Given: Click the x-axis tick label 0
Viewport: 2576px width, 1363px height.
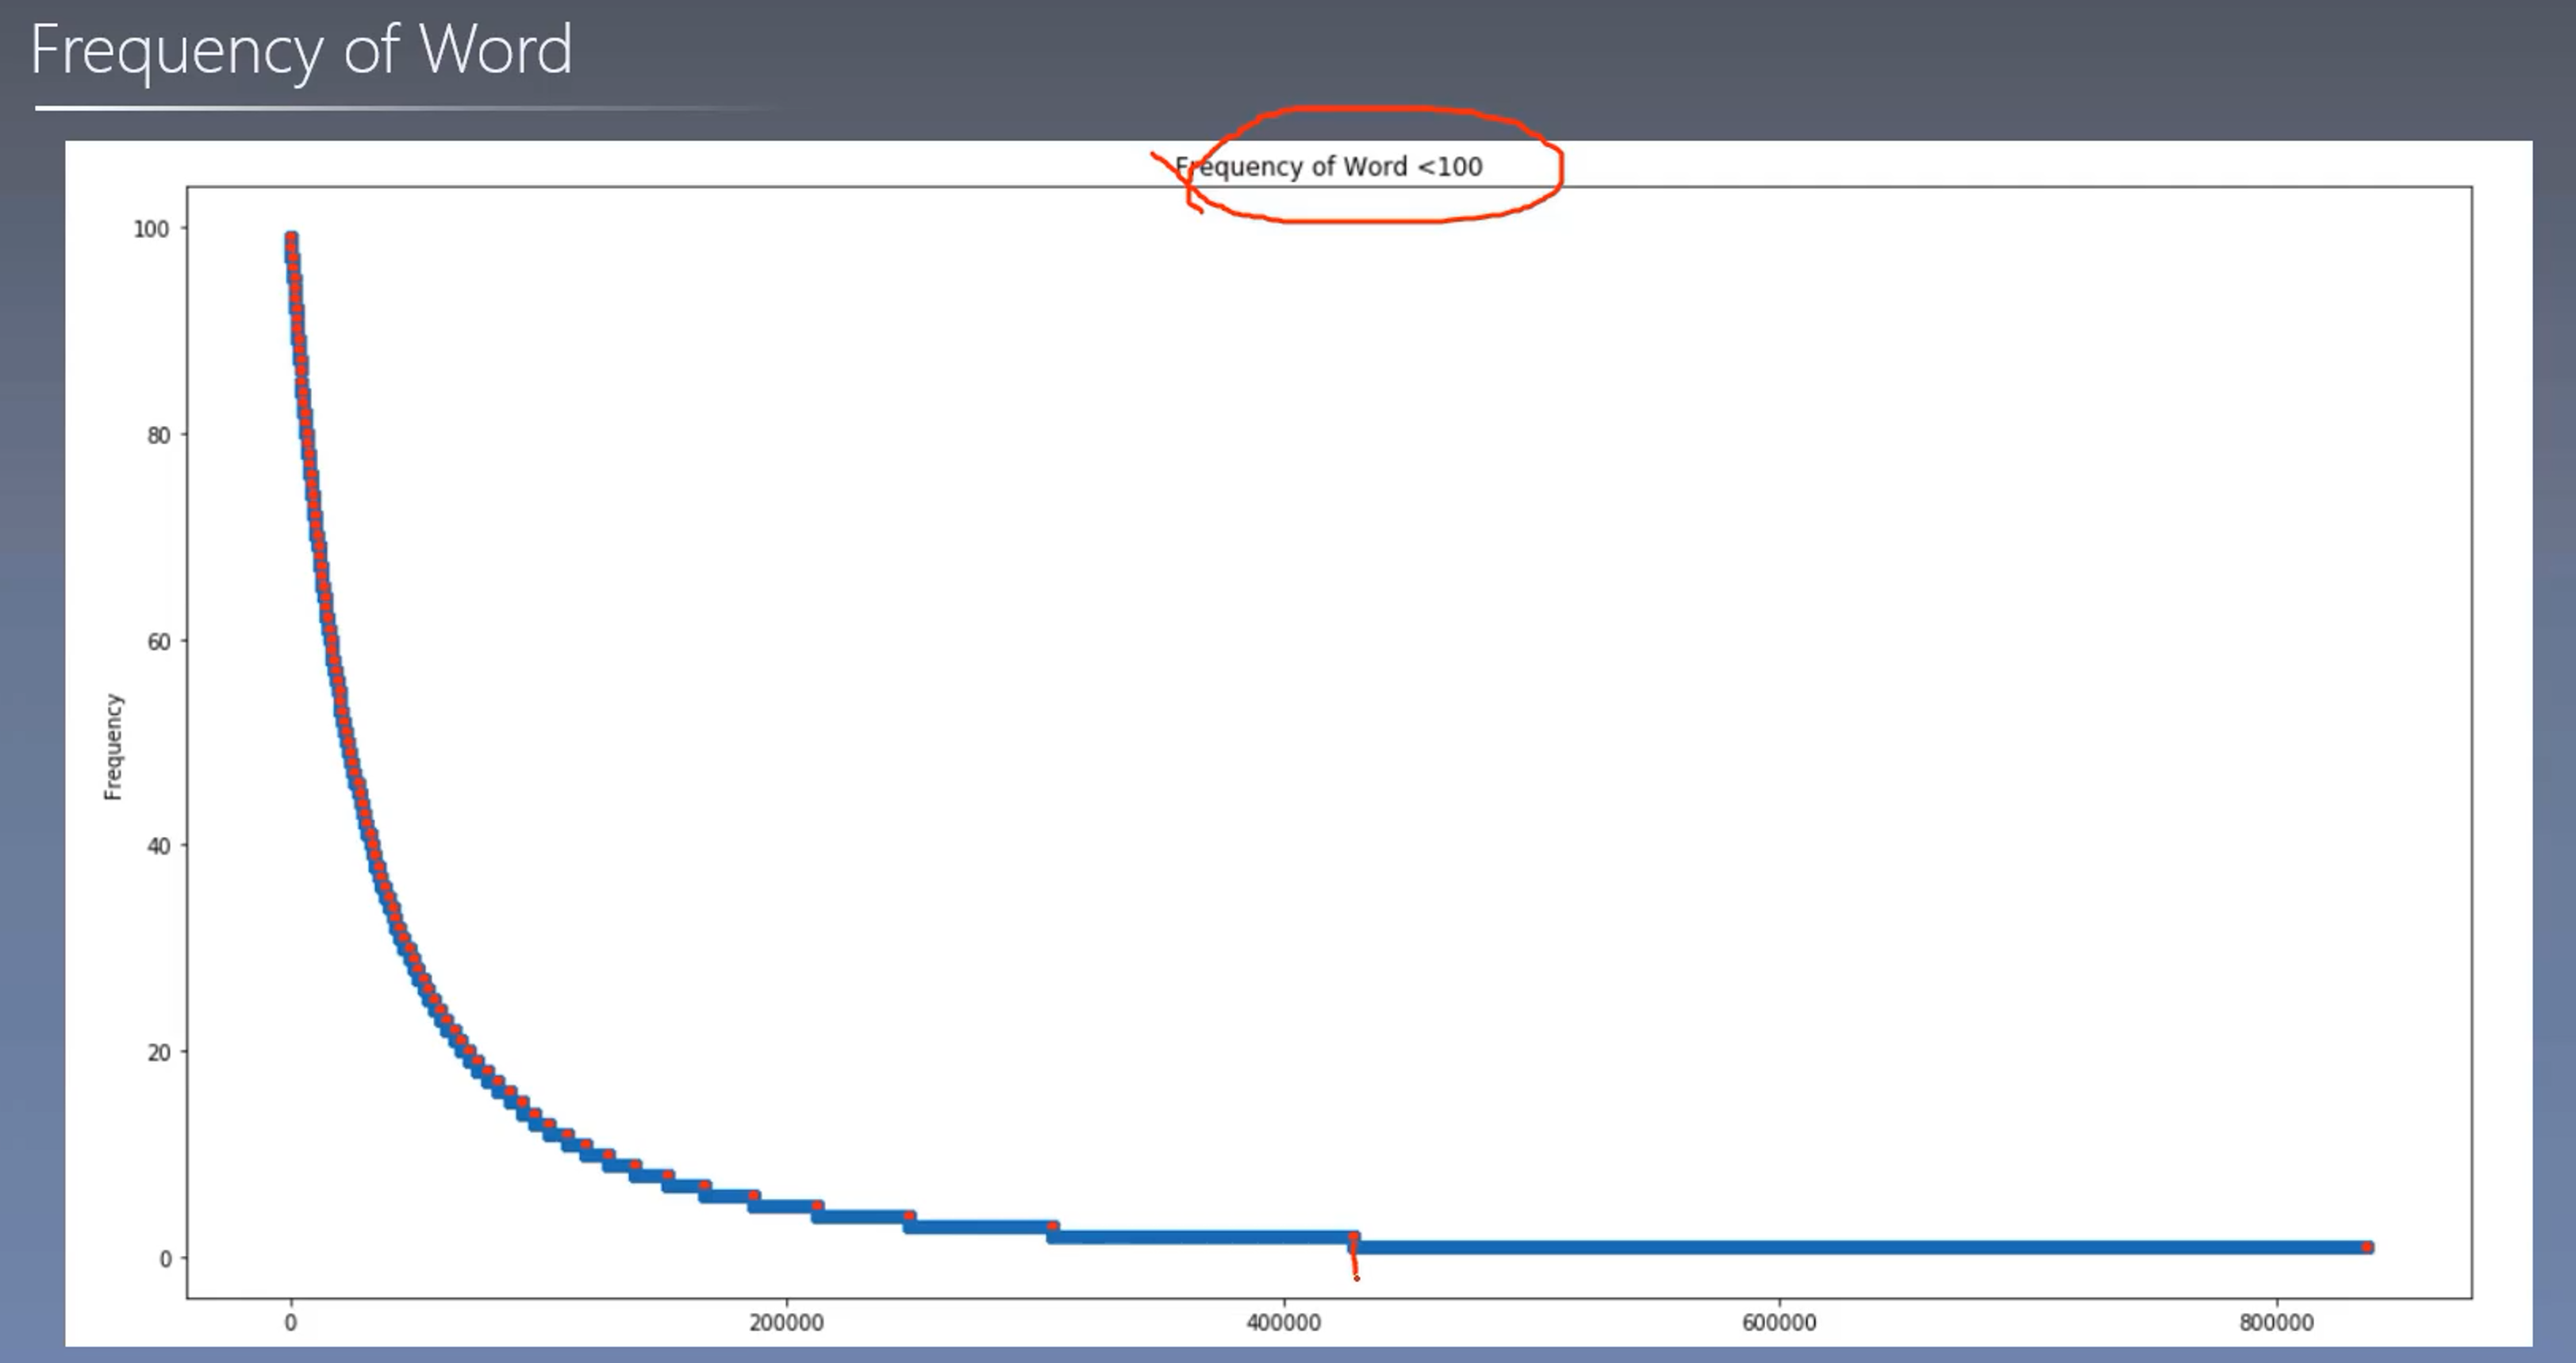Looking at the screenshot, I should pos(290,1323).
